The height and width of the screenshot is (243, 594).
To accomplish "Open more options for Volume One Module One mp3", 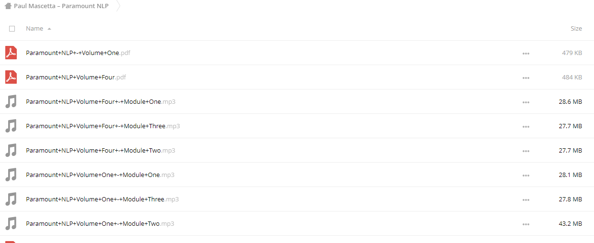I will pyautogui.click(x=526, y=175).
